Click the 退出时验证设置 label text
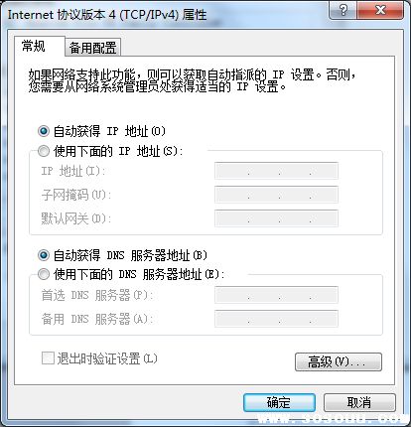Image resolution: width=411 pixels, height=427 pixels. click(x=107, y=358)
